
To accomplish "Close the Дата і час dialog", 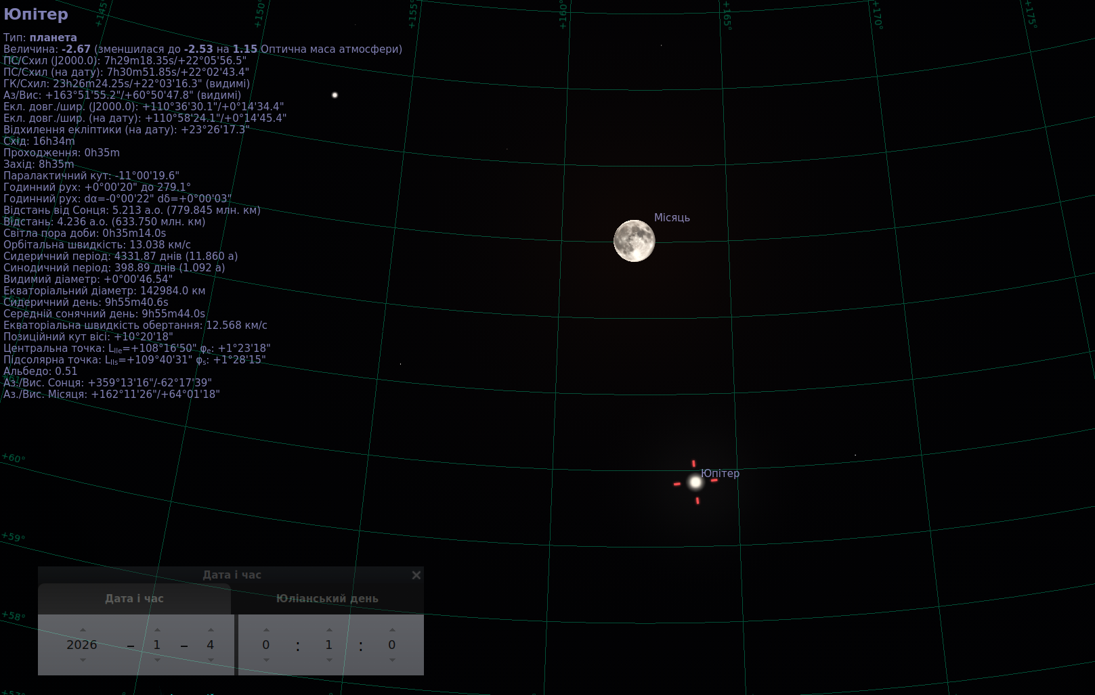I will (416, 575).
